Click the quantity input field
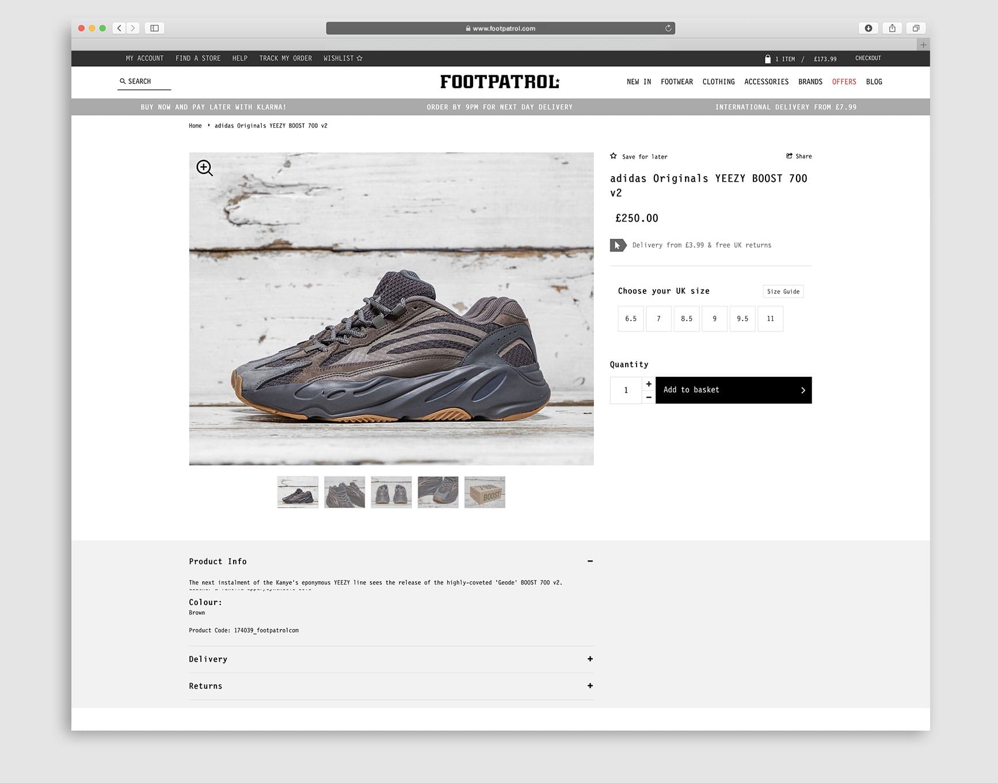The image size is (998, 783). point(626,390)
